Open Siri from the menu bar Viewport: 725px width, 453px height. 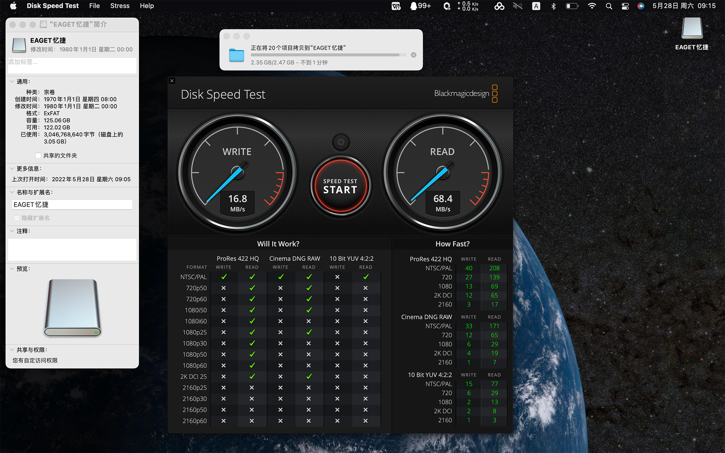(641, 6)
